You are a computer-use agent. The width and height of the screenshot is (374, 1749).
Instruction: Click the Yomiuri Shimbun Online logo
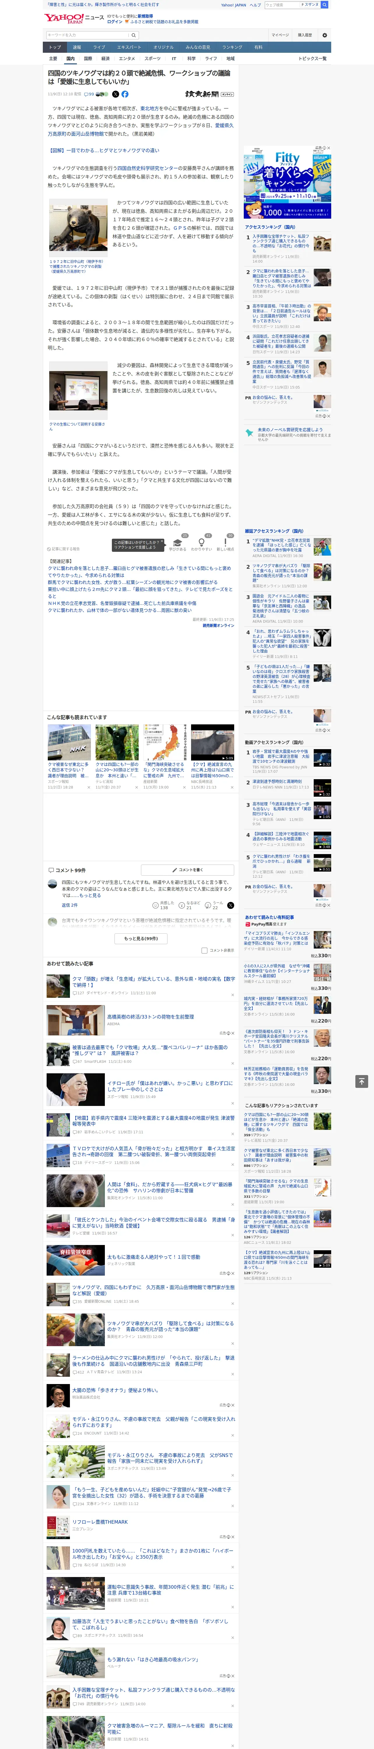pyautogui.click(x=209, y=94)
